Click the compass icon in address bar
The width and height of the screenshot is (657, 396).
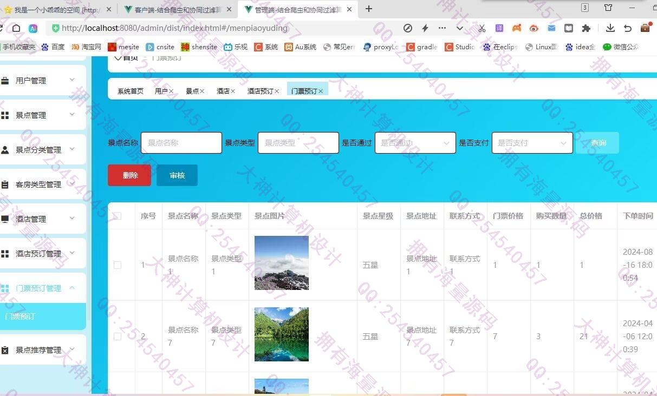coord(408,28)
